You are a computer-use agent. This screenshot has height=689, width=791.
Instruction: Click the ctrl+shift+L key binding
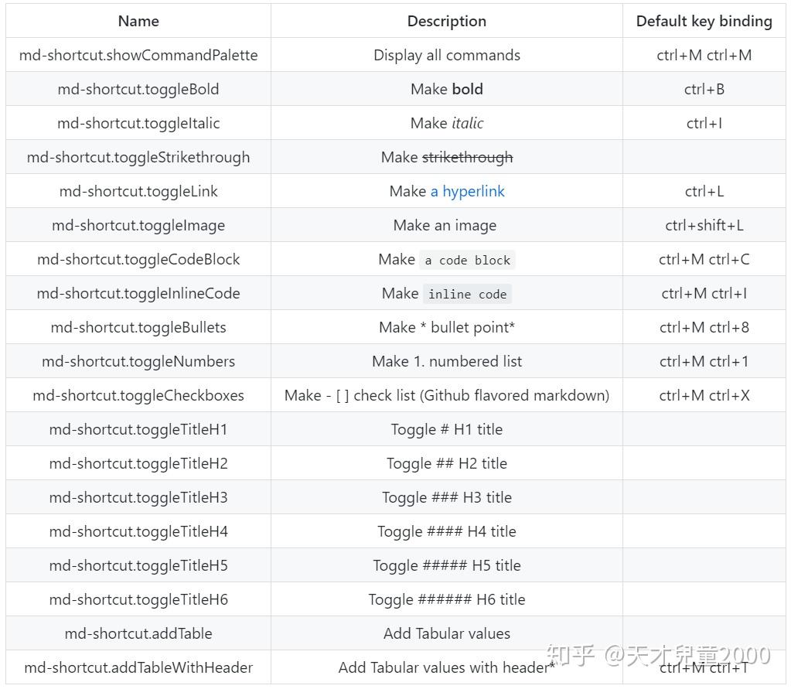704,225
